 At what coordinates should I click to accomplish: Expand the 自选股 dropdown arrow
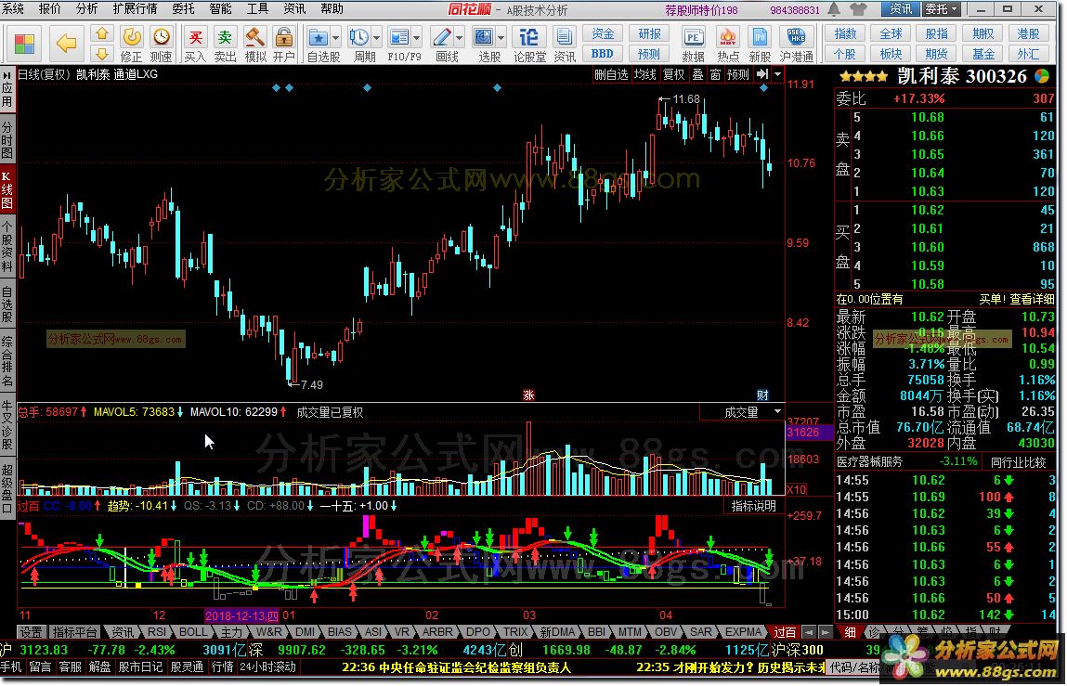(336, 37)
